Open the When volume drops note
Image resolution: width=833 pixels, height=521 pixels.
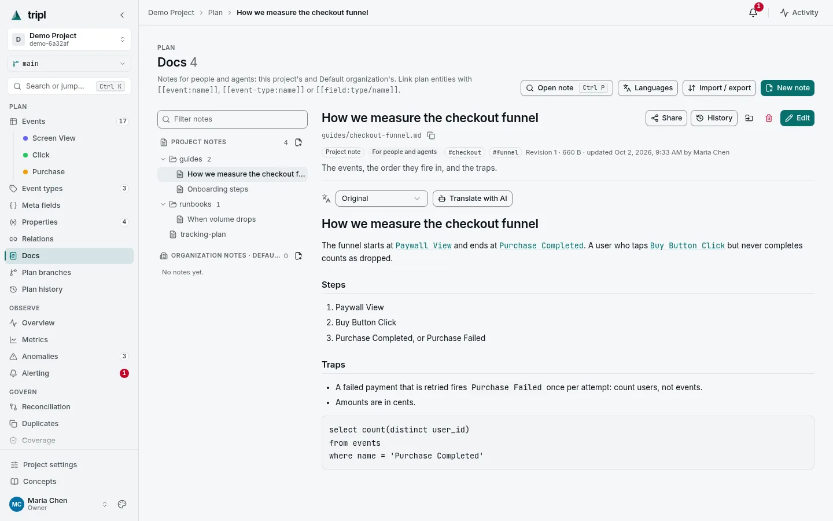tap(233, 219)
